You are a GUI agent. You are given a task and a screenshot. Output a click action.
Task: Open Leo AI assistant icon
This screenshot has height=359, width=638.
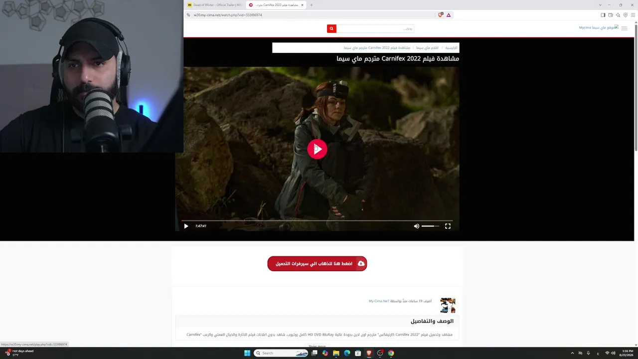click(x=618, y=15)
